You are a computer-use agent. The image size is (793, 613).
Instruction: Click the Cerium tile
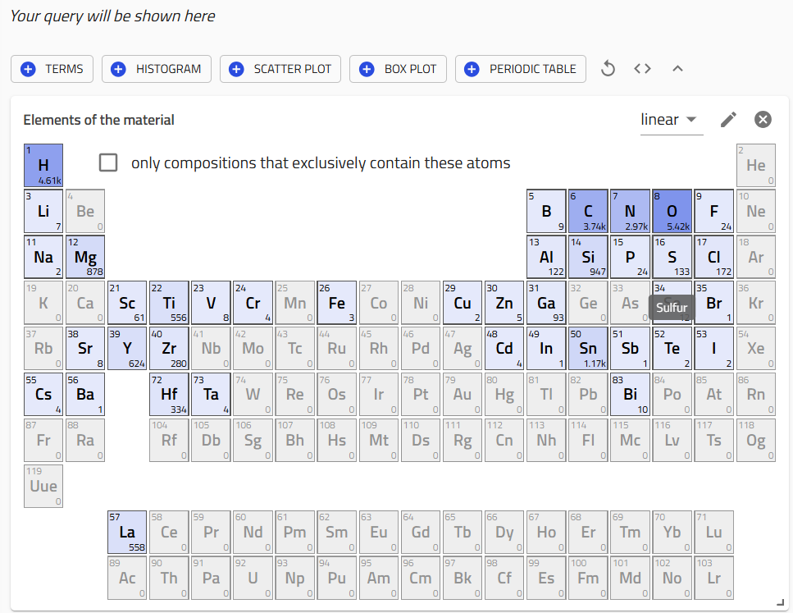pyautogui.click(x=170, y=532)
